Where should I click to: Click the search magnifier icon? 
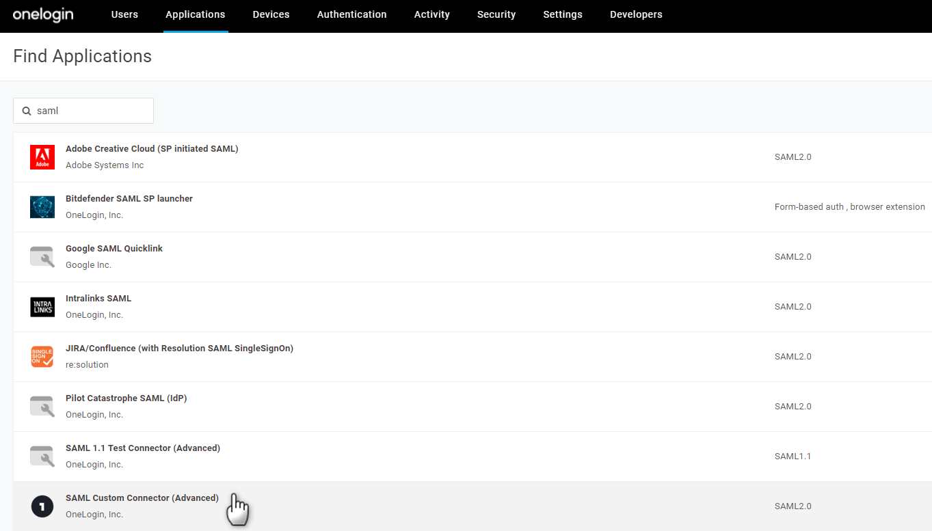point(27,111)
